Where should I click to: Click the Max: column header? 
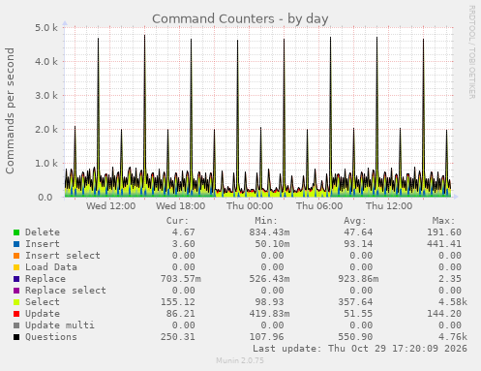click(443, 221)
